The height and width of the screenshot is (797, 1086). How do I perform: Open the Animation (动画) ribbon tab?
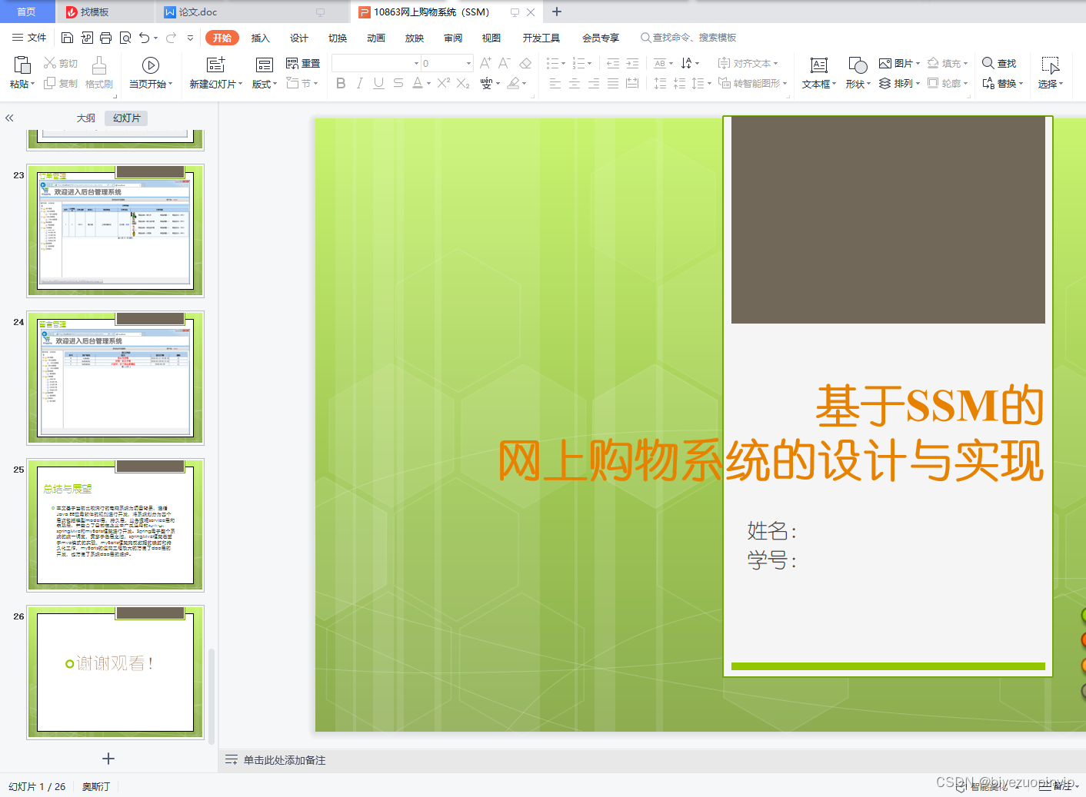pyautogui.click(x=376, y=38)
